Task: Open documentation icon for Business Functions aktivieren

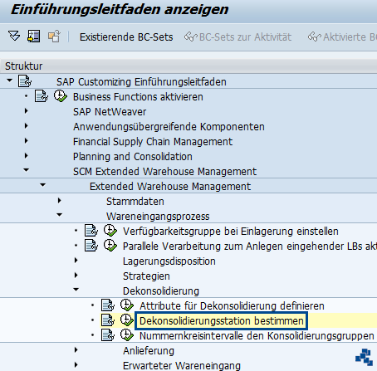Action: pyautogui.click(x=42, y=96)
